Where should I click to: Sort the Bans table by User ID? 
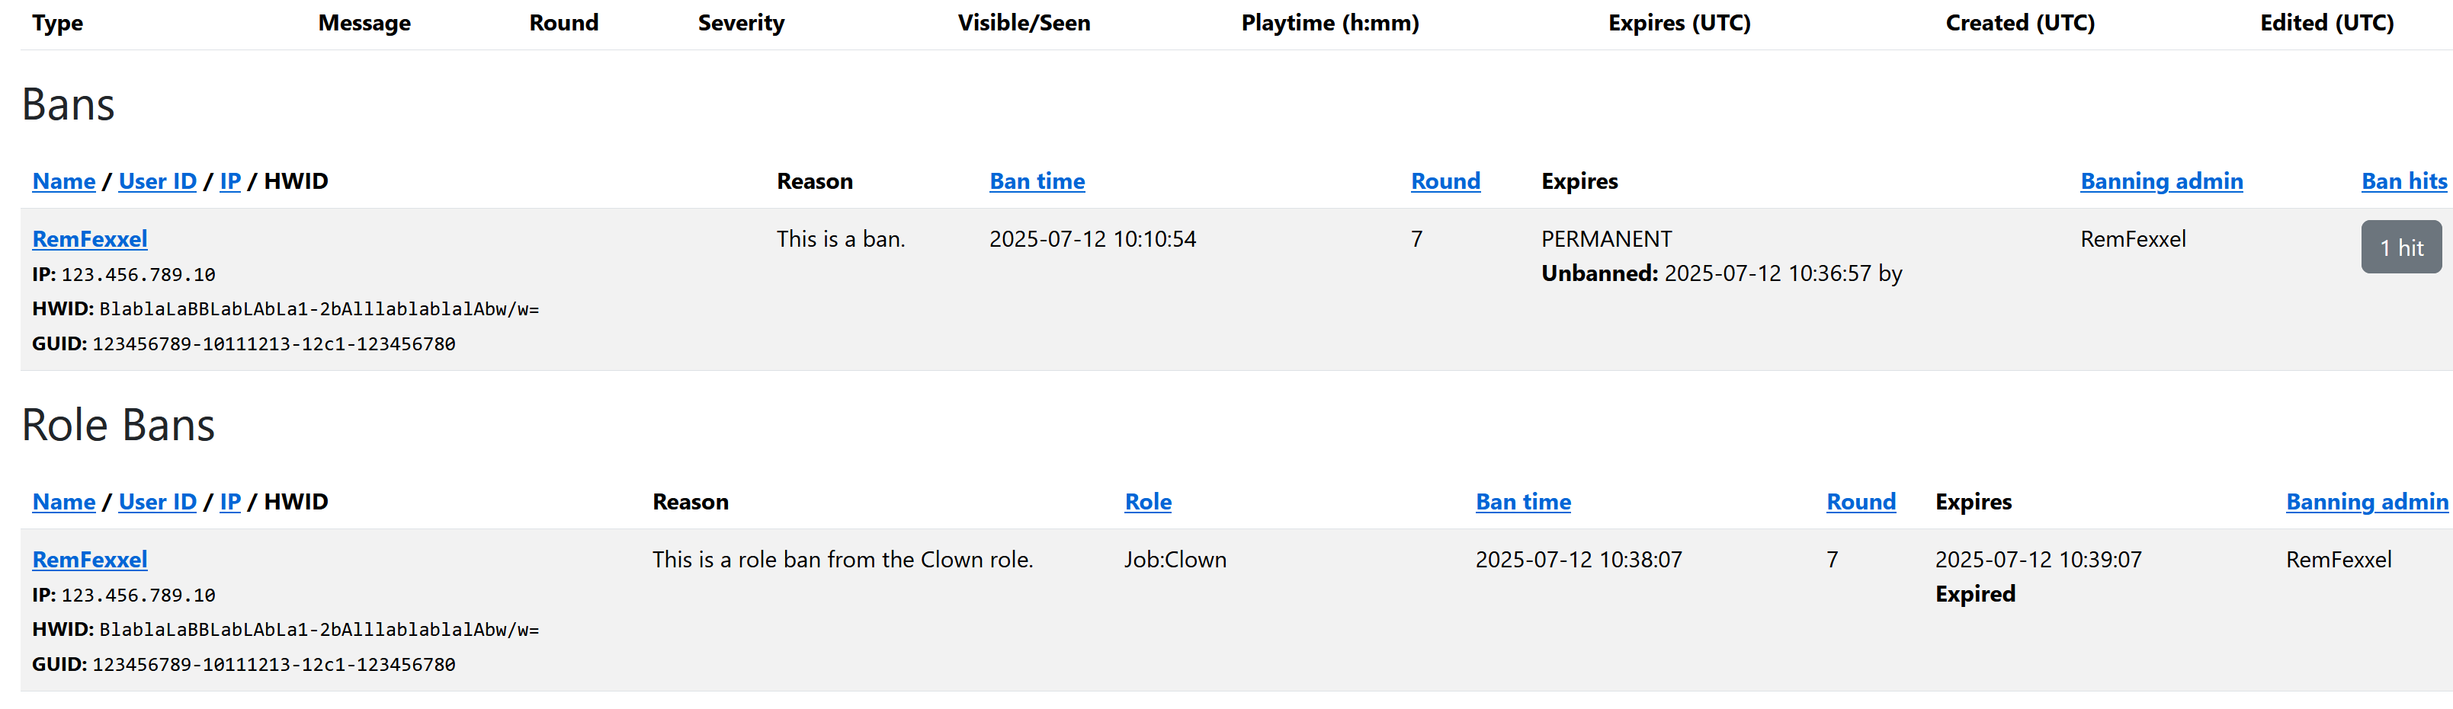[157, 180]
